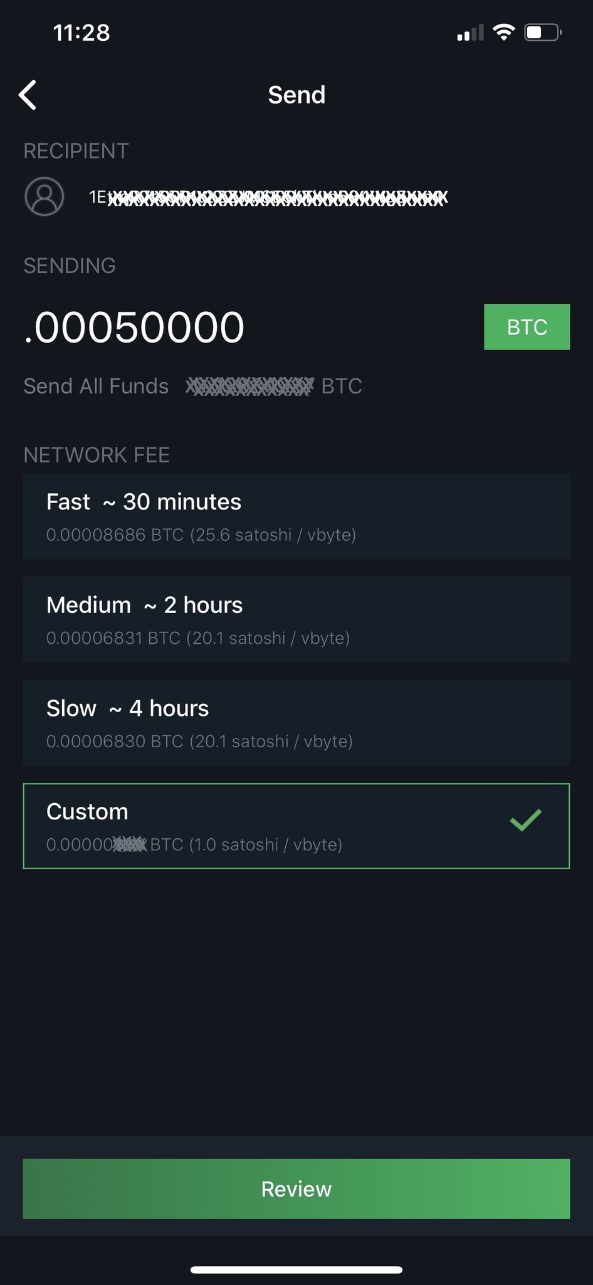Tap the Send screen title
The image size is (593, 1285).
296,95
